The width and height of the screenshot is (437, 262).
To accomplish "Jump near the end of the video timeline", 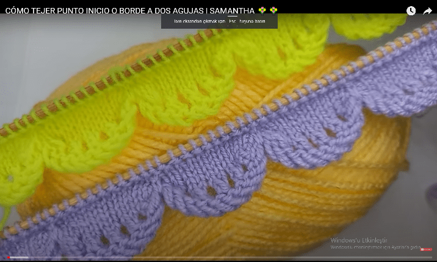I will tap(421, 257).
